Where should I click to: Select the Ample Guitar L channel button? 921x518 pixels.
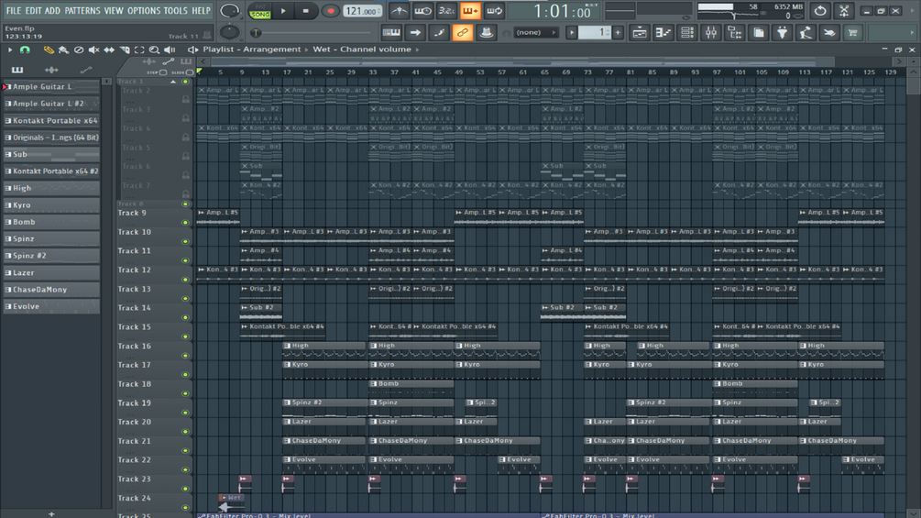pos(51,86)
